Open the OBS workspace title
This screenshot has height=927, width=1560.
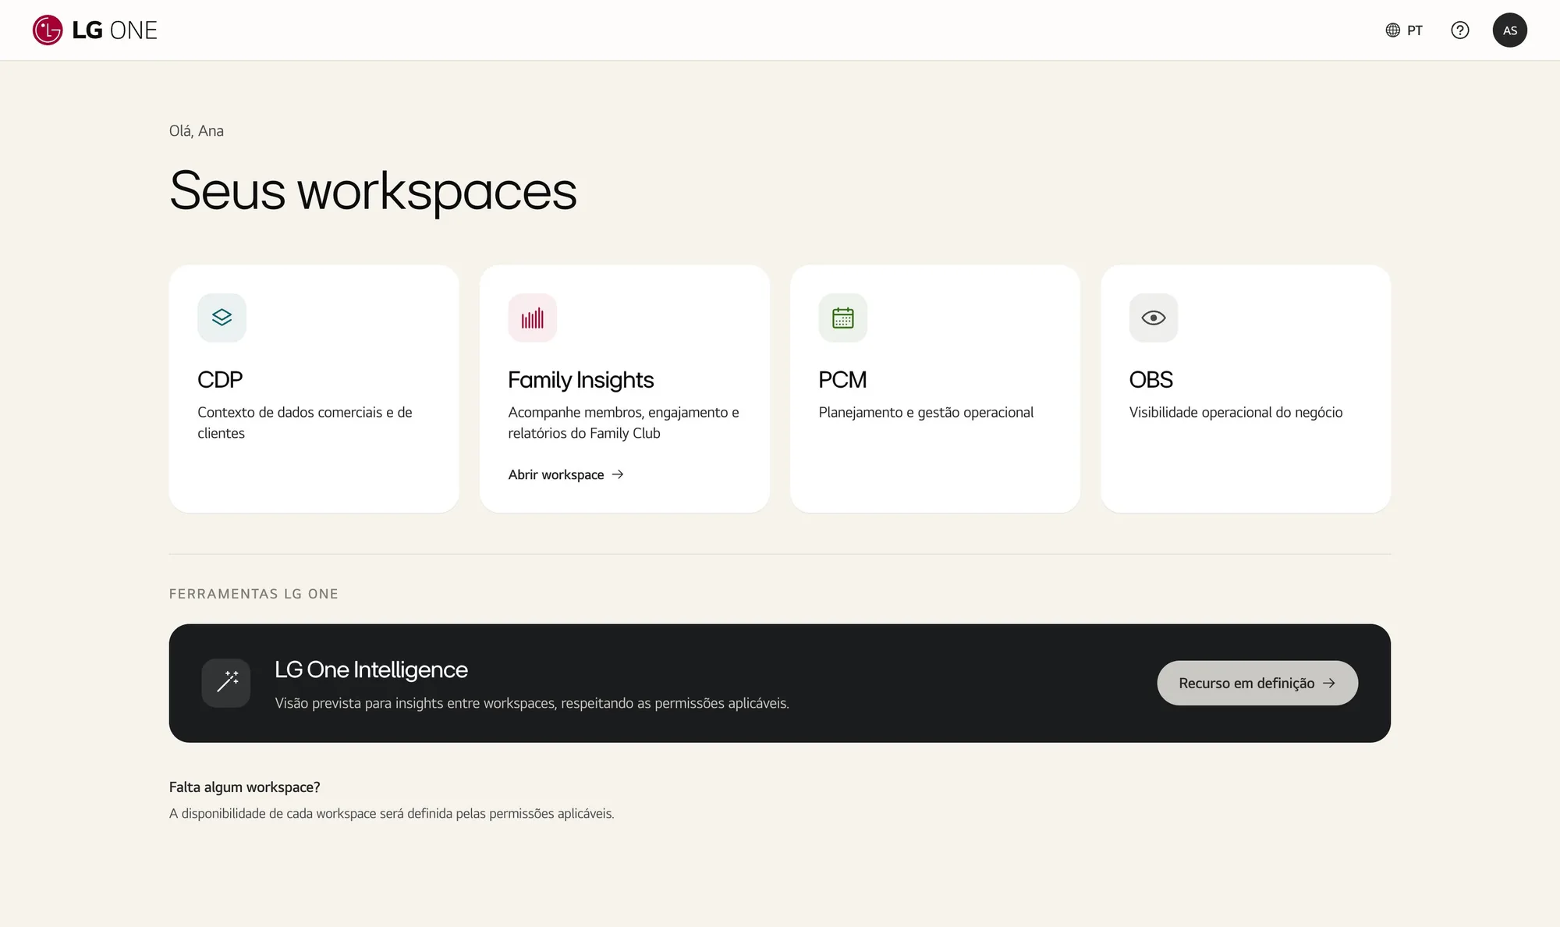point(1150,380)
